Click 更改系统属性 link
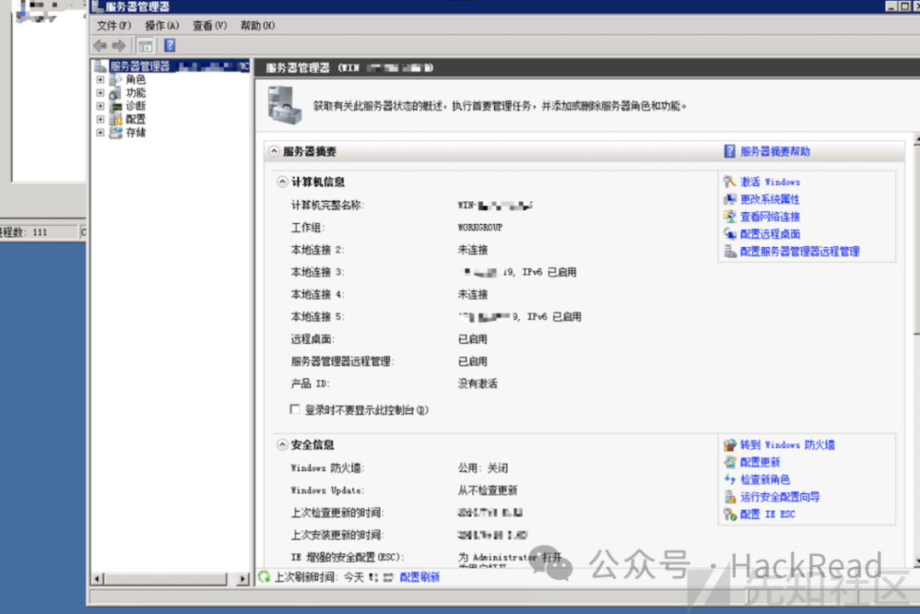The width and height of the screenshot is (920, 614). [x=770, y=199]
